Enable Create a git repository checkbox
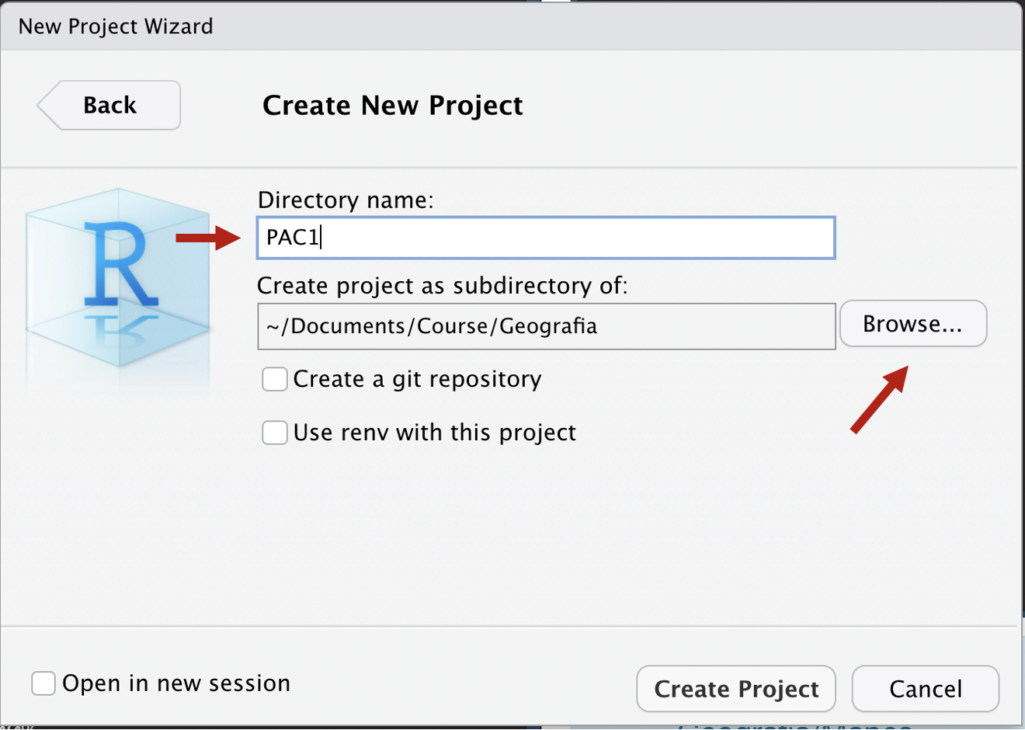1025x730 pixels. coord(275,379)
